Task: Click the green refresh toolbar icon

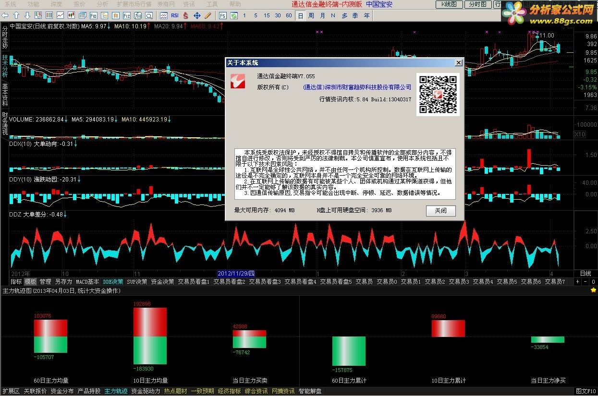Action: click(234, 15)
